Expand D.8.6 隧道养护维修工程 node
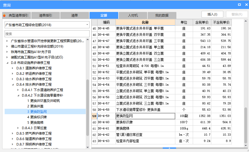Viewport: 249px width, 152px height. click(x=13, y=139)
